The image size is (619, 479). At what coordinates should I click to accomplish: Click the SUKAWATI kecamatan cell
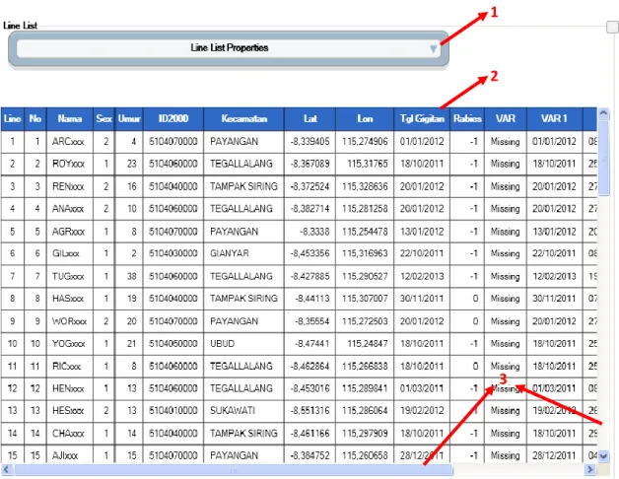click(244, 411)
